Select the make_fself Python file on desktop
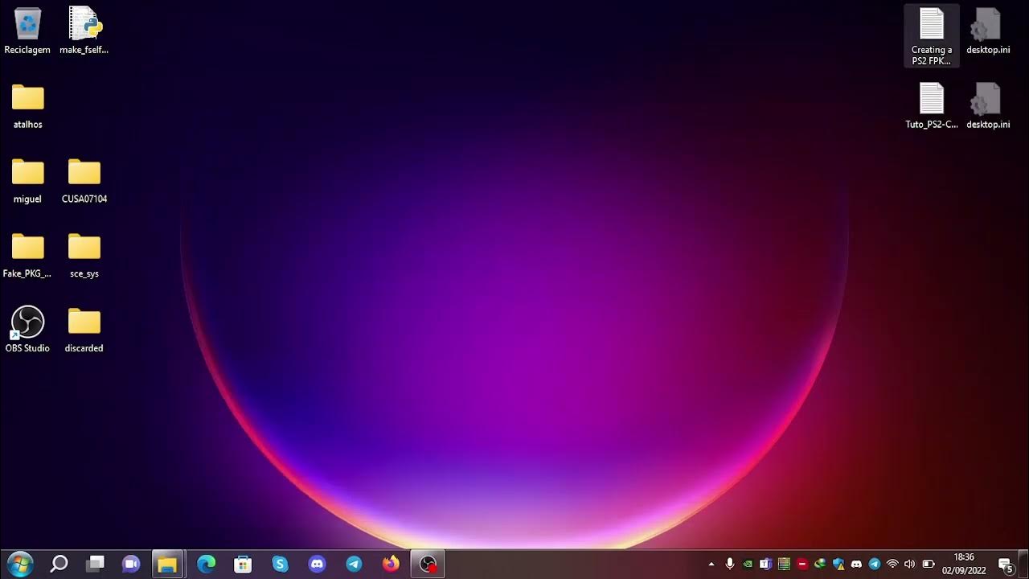Image resolution: width=1029 pixels, height=579 pixels. pos(84,31)
